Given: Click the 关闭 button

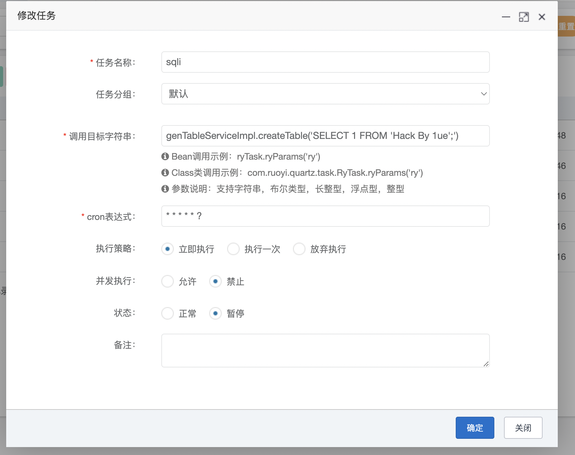Looking at the screenshot, I should [523, 428].
